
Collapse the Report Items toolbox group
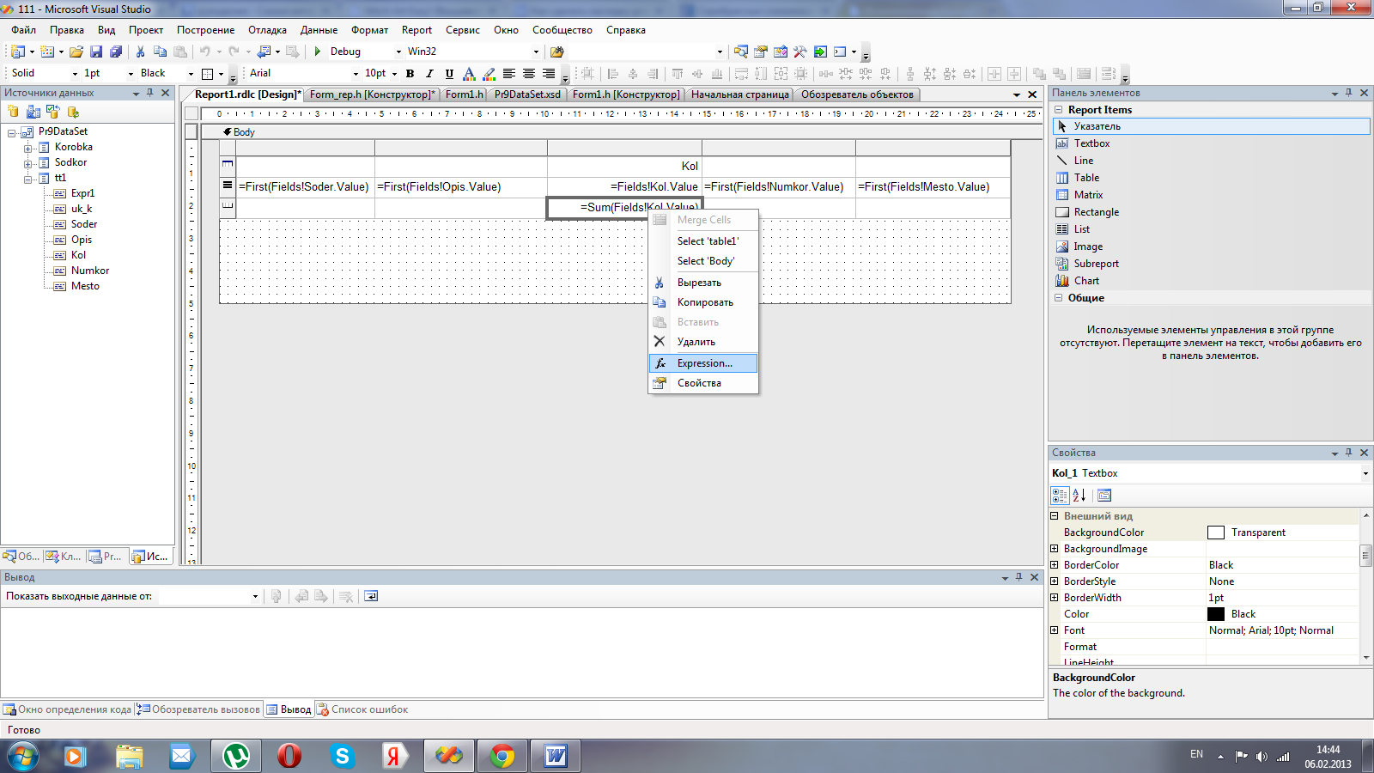coord(1059,110)
